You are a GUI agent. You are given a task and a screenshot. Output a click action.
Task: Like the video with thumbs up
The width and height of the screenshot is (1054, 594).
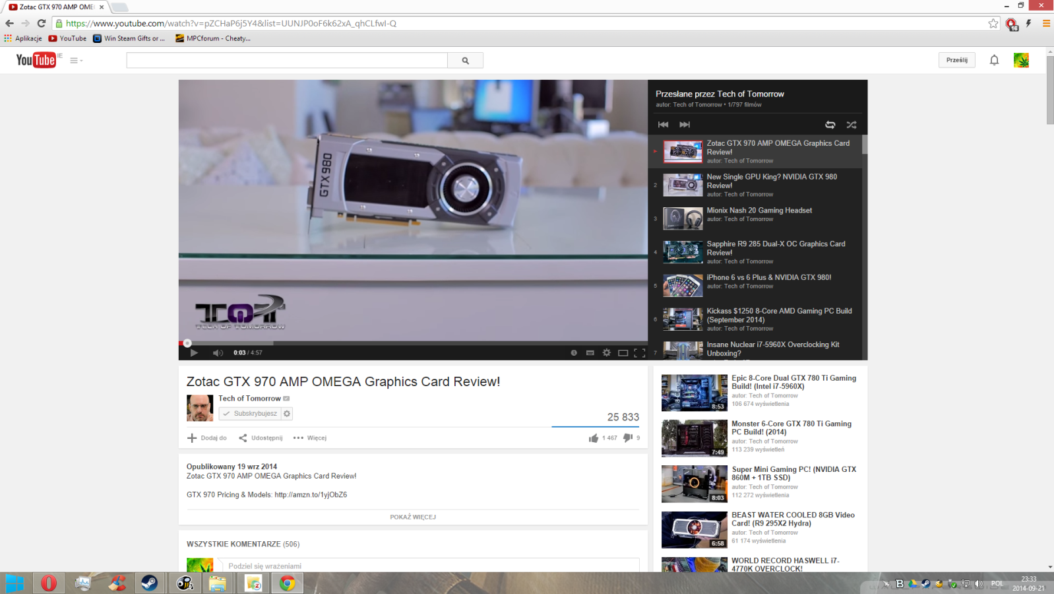click(x=594, y=438)
